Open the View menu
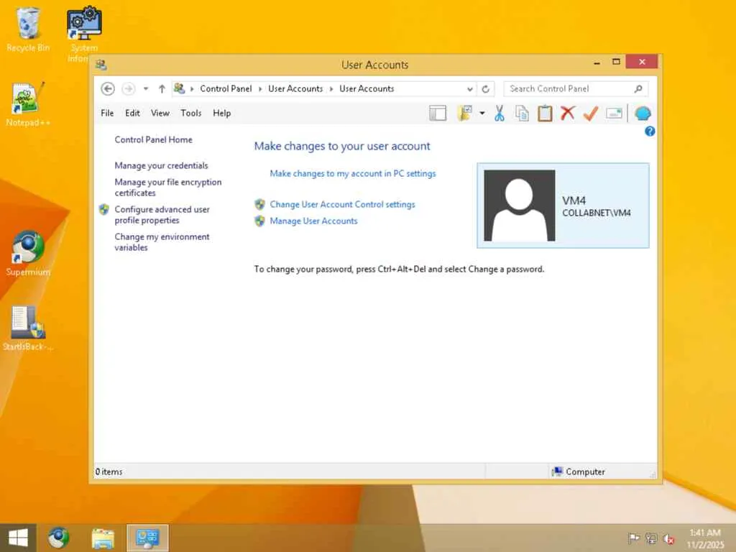 (x=160, y=113)
